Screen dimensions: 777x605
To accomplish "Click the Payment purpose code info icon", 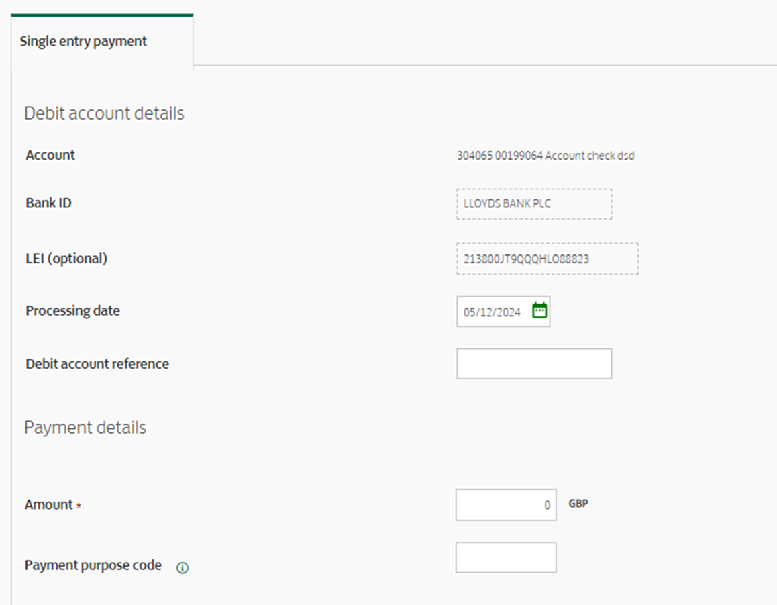I will 183,568.
